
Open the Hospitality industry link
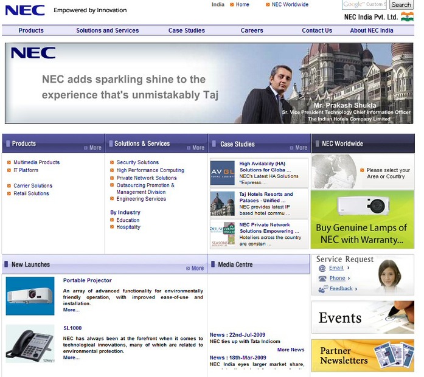[x=128, y=227]
